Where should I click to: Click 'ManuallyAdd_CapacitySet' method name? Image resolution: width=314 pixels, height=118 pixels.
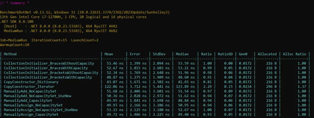(x=28, y=101)
